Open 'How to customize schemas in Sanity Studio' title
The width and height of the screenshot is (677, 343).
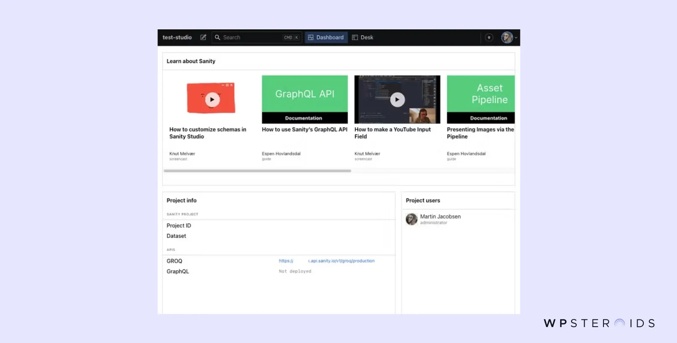pos(208,133)
